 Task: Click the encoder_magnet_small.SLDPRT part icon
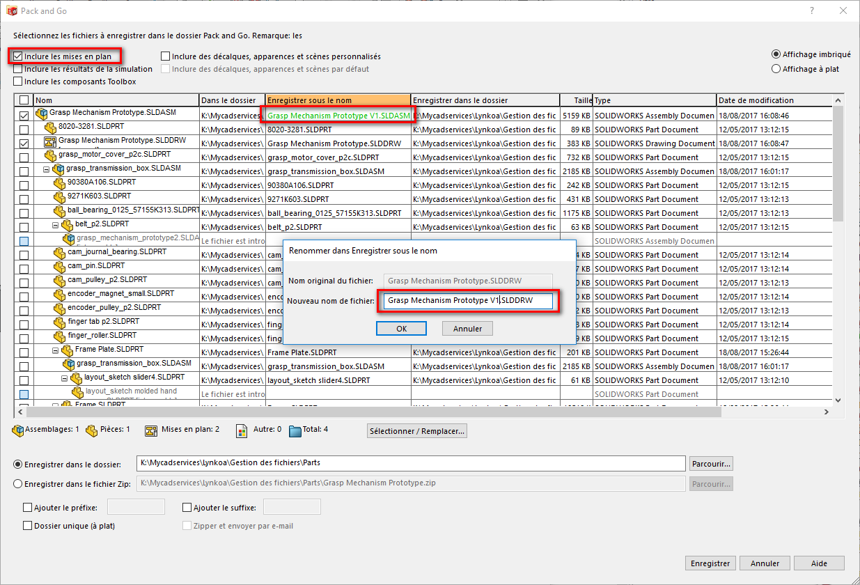[x=59, y=295]
